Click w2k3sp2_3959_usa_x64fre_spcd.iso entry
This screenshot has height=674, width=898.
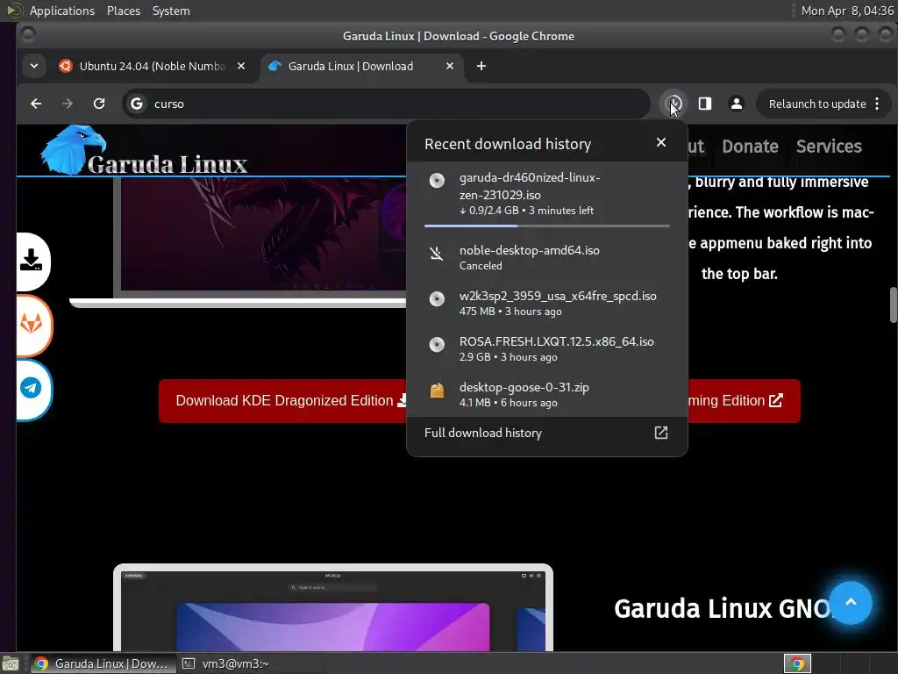(547, 303)
